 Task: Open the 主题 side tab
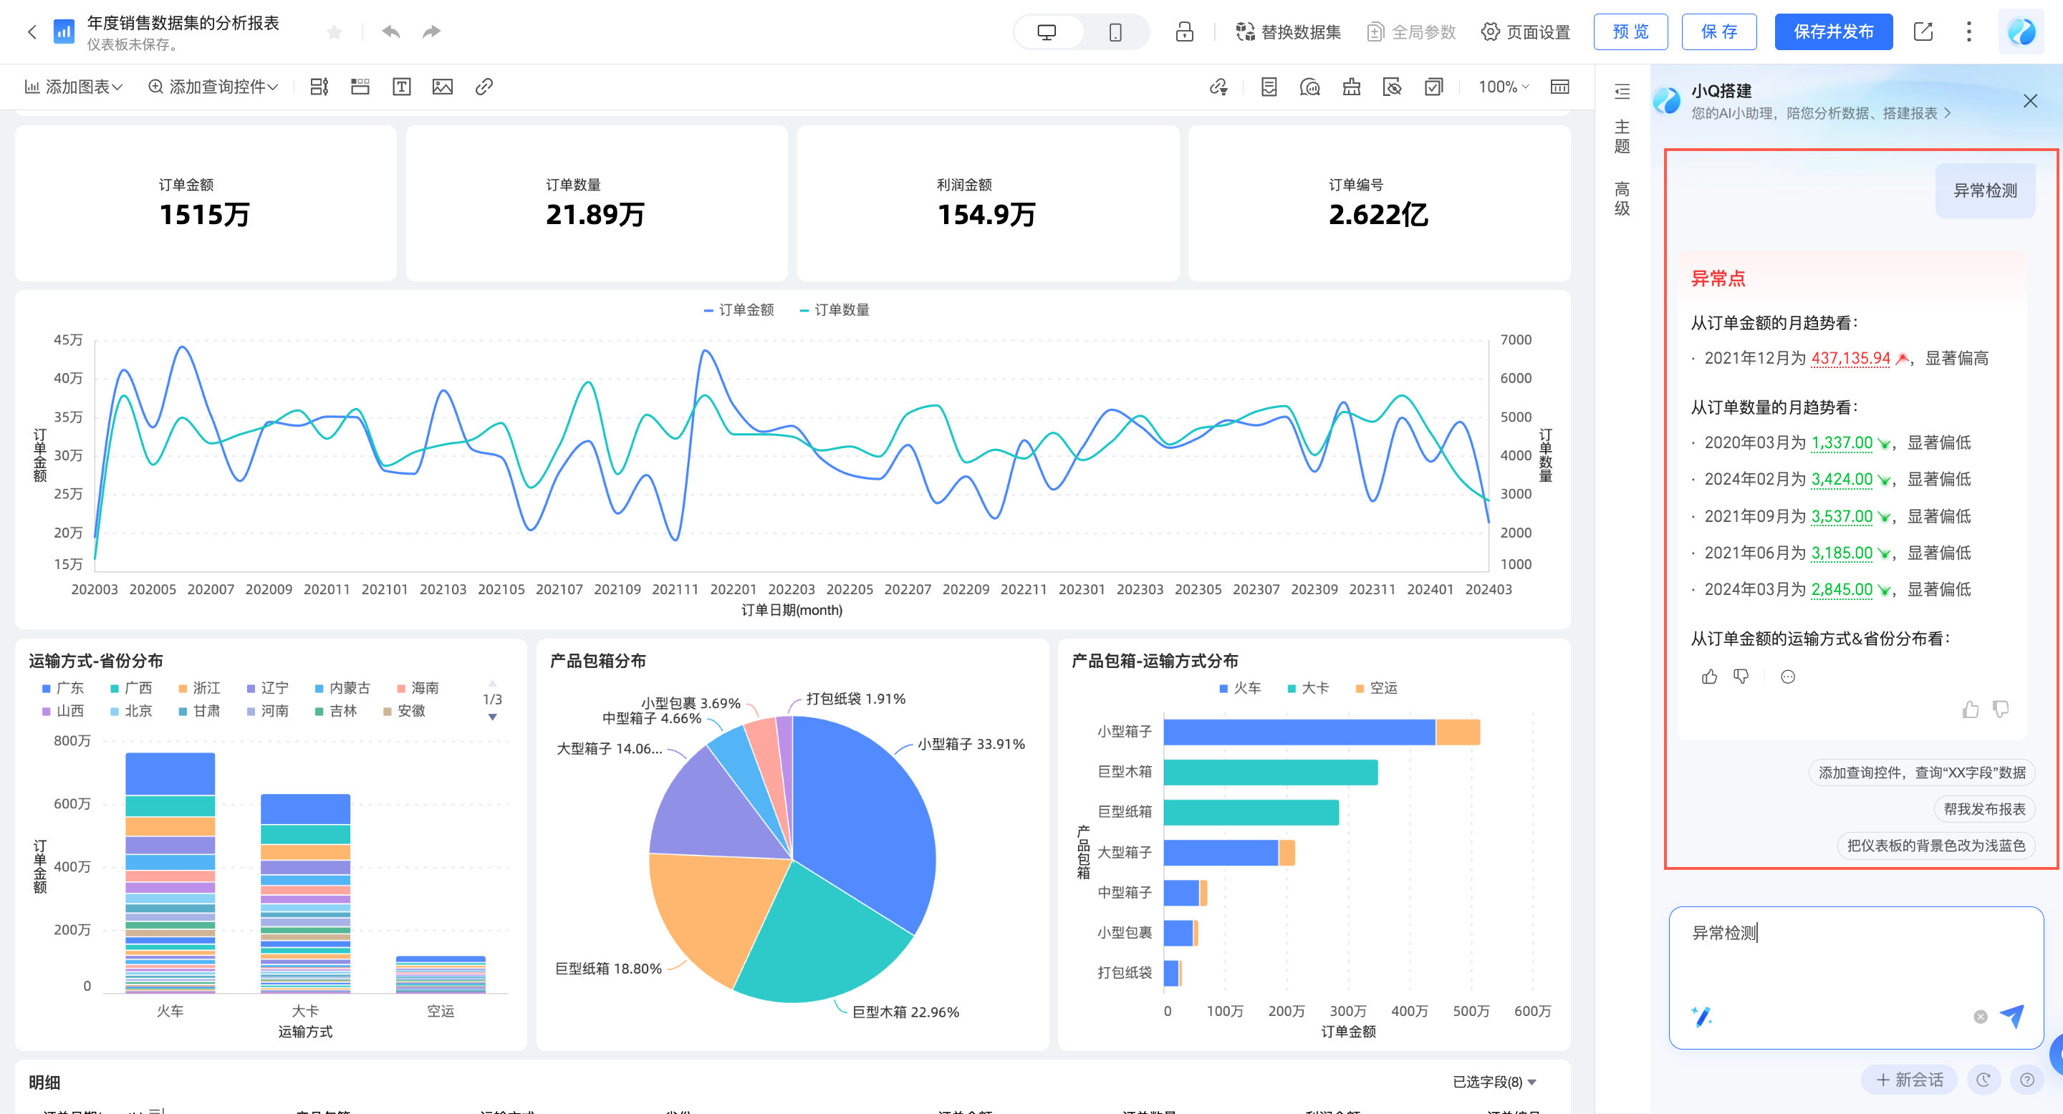[1622, 137]
